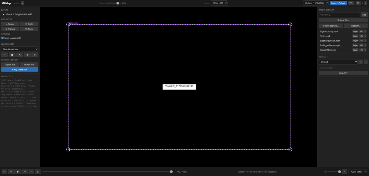Viewport: 369px width, 176px height.
Task: Remove BigBuckBunny.mp4 with red x
Action: coord(365,31)
